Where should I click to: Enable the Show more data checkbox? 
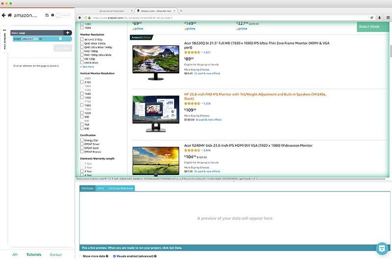tap(81, 256)
